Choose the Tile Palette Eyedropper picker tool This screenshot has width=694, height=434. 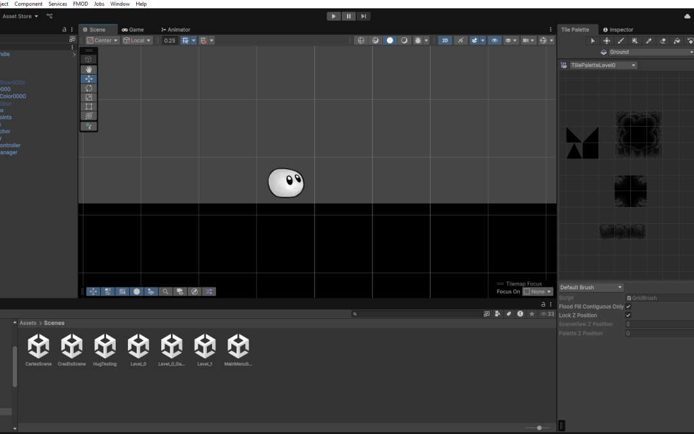(x=649, y=41)
